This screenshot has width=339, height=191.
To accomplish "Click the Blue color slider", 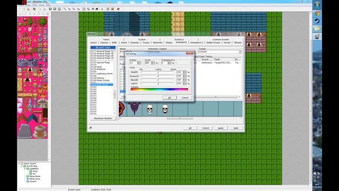I will coord(158,80).
